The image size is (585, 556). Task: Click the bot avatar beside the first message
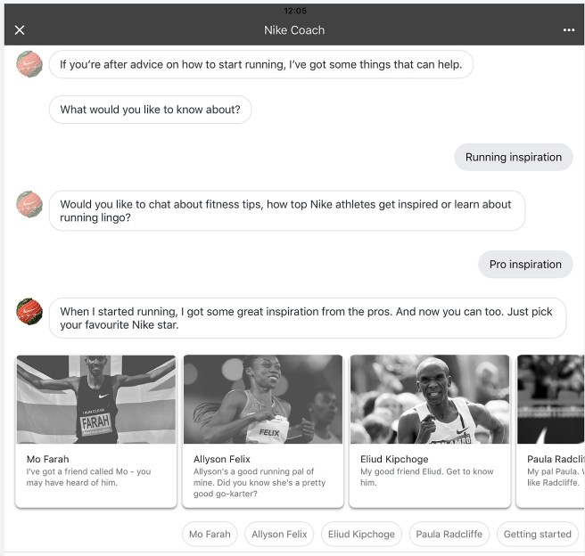click(29, 64)
